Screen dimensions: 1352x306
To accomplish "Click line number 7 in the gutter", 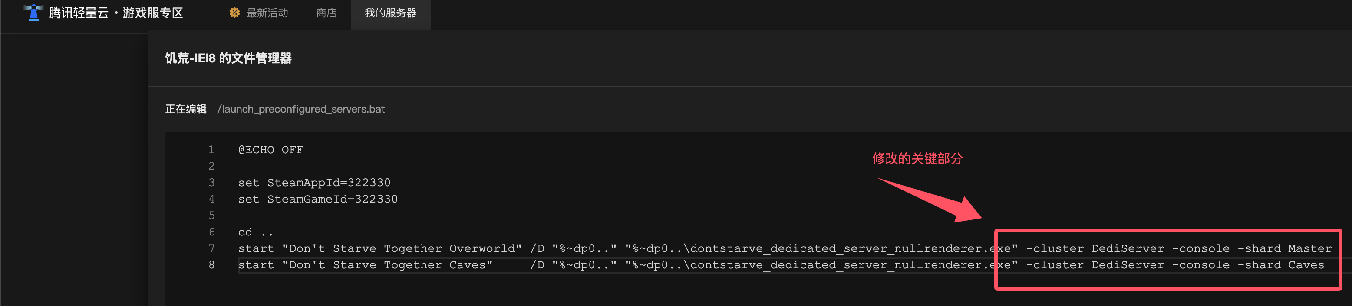I will point(211,248).
